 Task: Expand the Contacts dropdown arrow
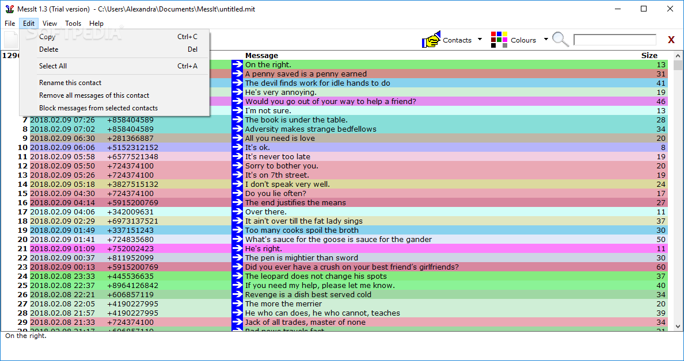point(480,40)
